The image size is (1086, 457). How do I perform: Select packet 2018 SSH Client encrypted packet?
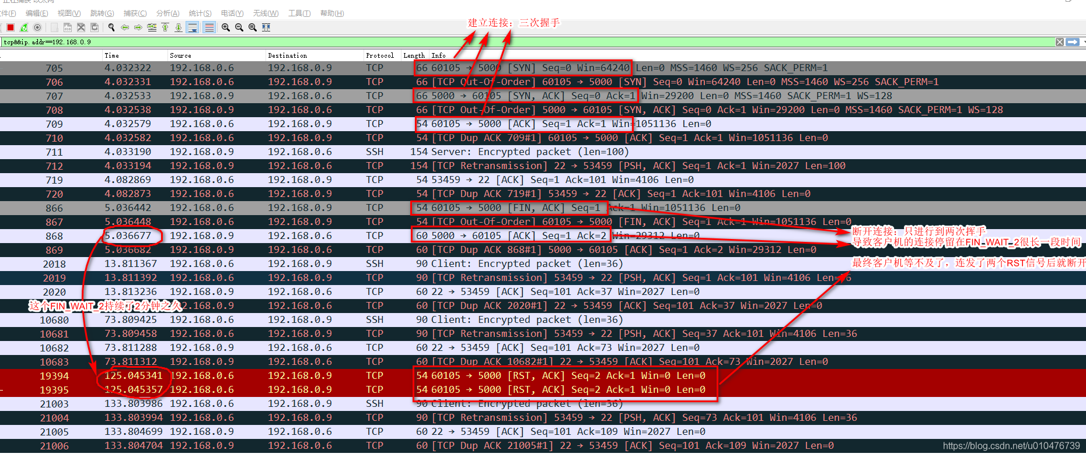pos(543,263)
